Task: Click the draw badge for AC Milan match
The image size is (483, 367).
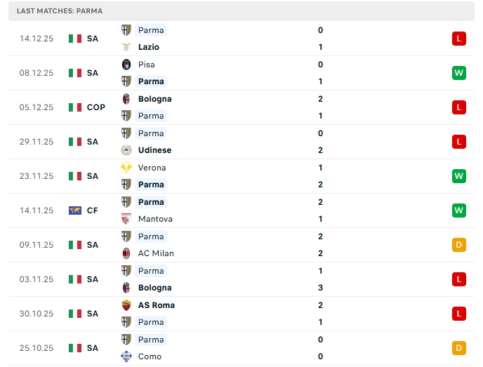Action: 459,245
